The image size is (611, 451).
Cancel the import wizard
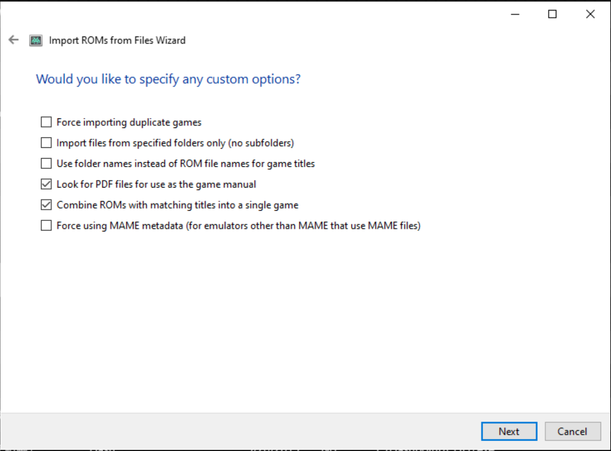[573, 431]
